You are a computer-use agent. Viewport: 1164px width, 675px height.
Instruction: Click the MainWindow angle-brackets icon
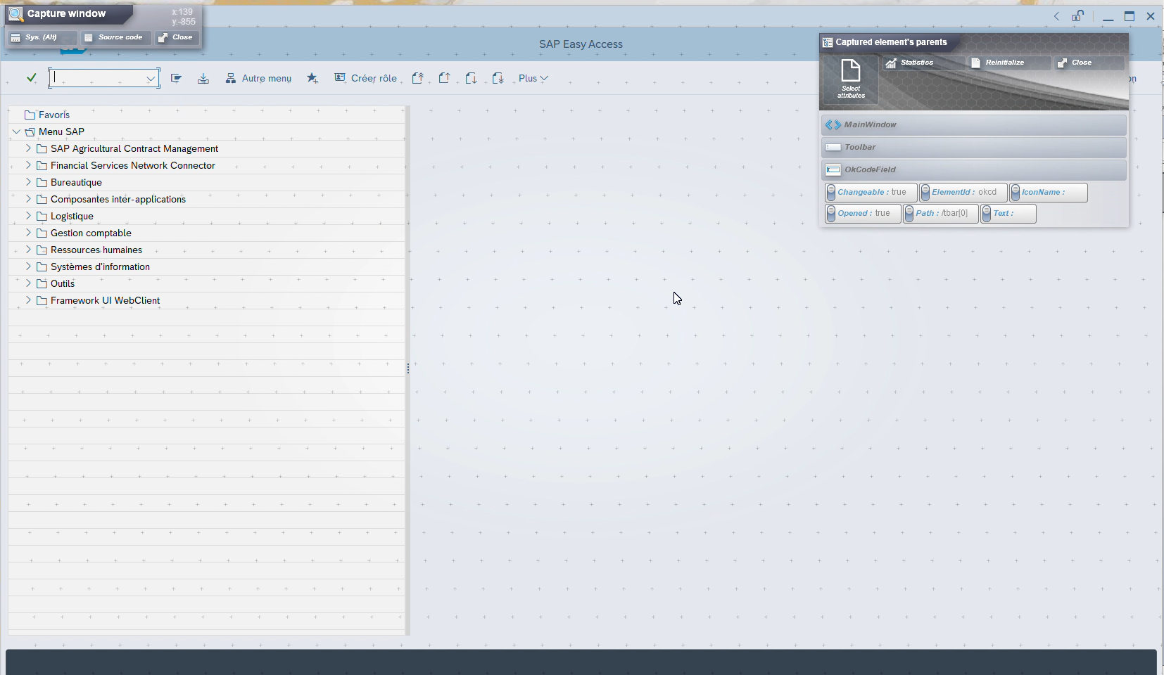833,124
